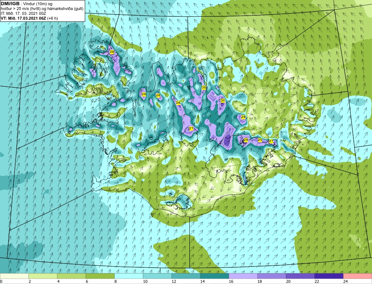372x284 pixels.
Task: Pick the pink above-24 m/s swatch
Action: (x=357, y=276)
